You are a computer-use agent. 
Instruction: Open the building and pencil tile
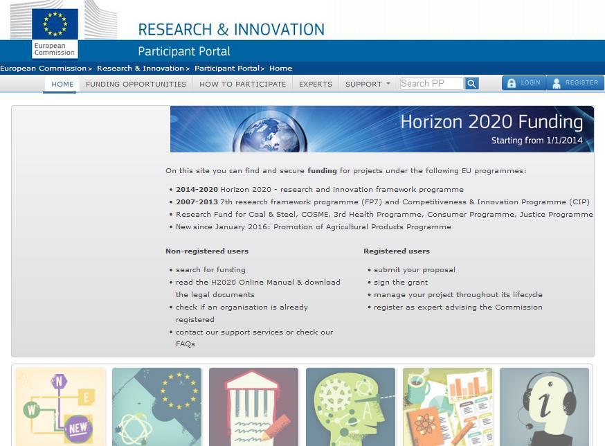pyautogui.click(x=253, y=407)
